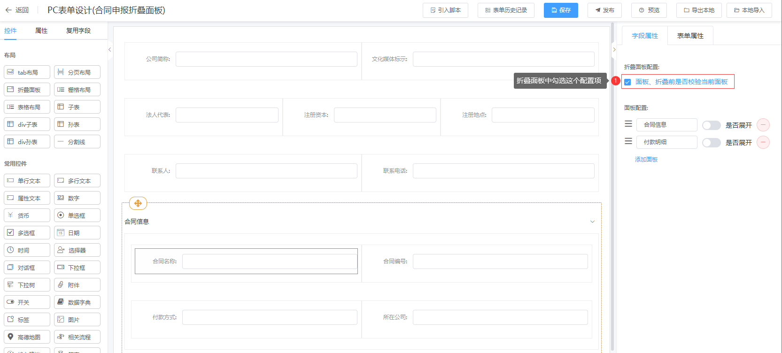Viewport: 782px width, 353px height.
Task: Select the 货币 currency control
Action: pos(27,215)
